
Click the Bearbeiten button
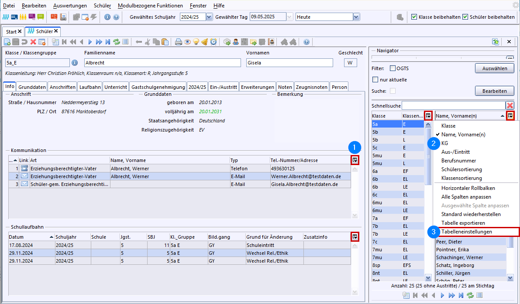(x=495, y=91)
